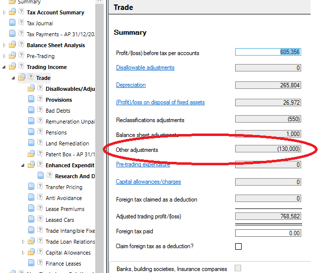Click the page icon beside Research And Development

coord(41,175)
